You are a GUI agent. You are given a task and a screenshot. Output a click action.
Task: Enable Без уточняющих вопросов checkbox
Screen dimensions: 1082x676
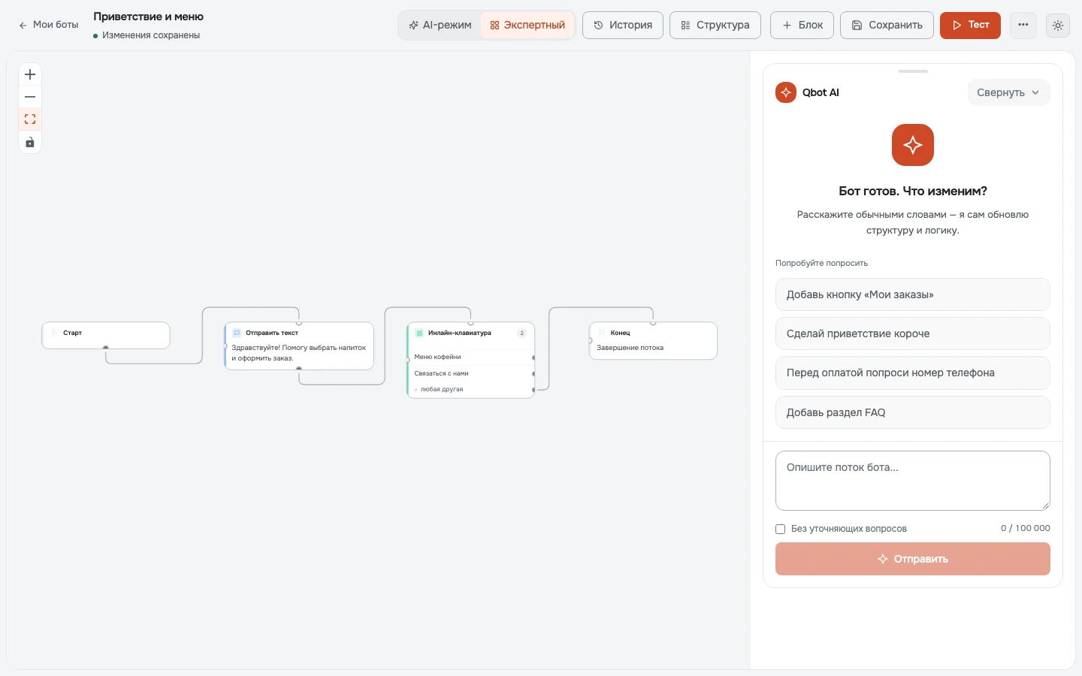[x=781, y=529]
